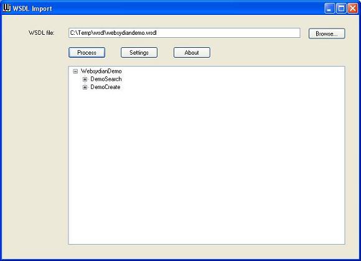This screenshot has height=261, width=361.
Task: Click the 'WSDL Import' title text
Action: pos(32,9)
